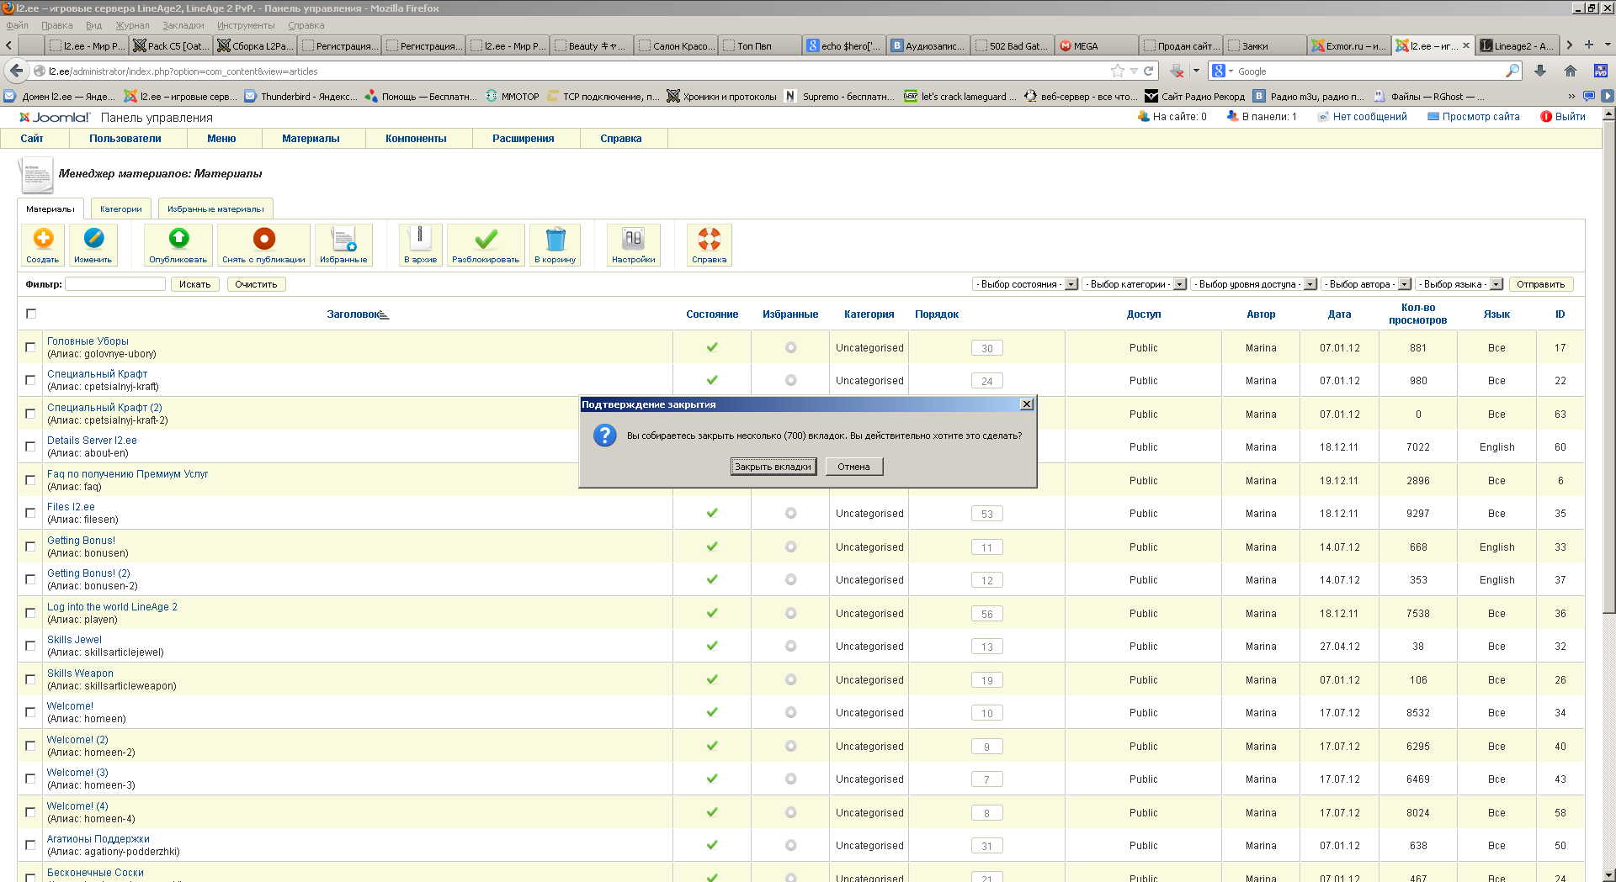Open a new tab with plus icon
Image resolution: width=1616 pixels, height=882 pixels.
pyautogui.click(x=1589, y=45)
